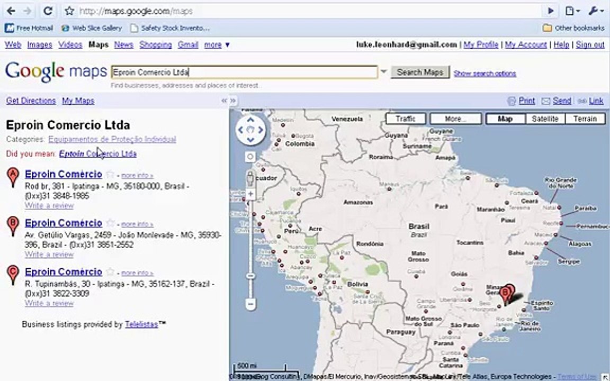Switch to Map view
The height and width of the screenshot is (381, 610).
(x=505, y=119)
